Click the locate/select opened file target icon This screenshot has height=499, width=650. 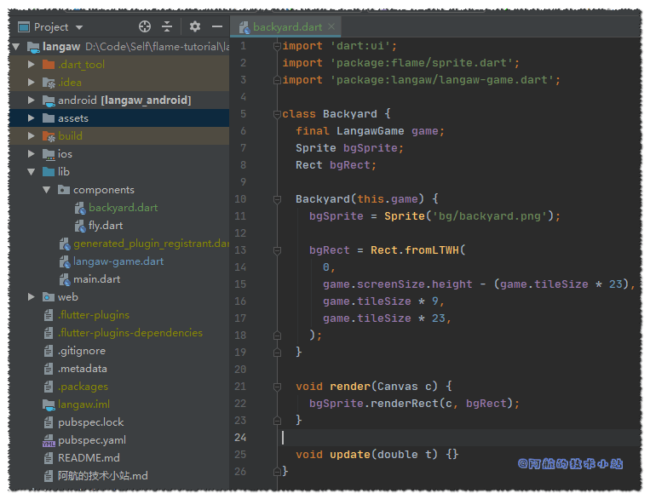(x=145, y=27)
